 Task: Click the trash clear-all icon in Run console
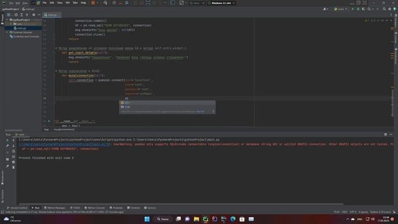[14, 167]
